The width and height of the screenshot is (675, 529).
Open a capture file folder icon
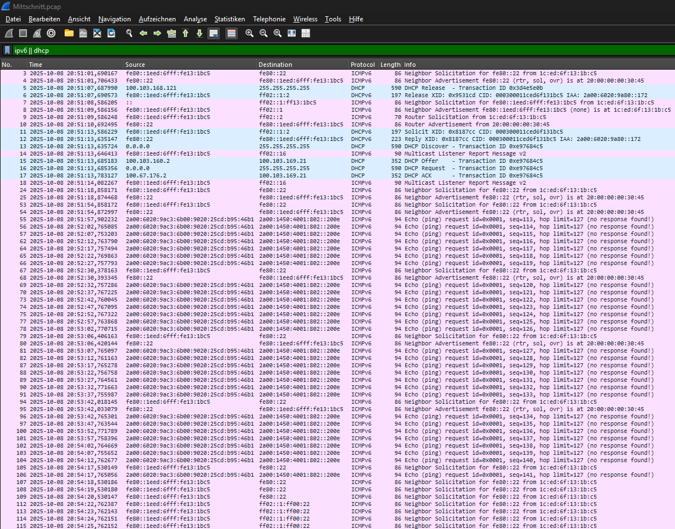(69, 33)
